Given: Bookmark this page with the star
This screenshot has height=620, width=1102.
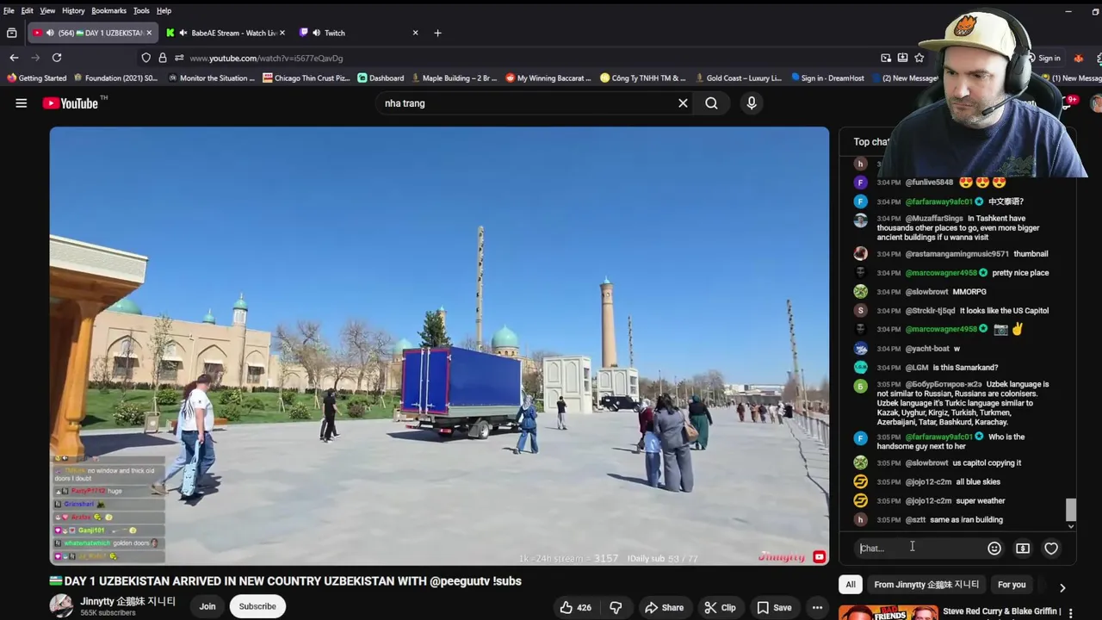Looking at the screenshot, I should coord(919,58).
